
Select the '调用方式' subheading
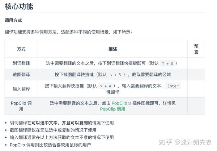coord(13,21)
